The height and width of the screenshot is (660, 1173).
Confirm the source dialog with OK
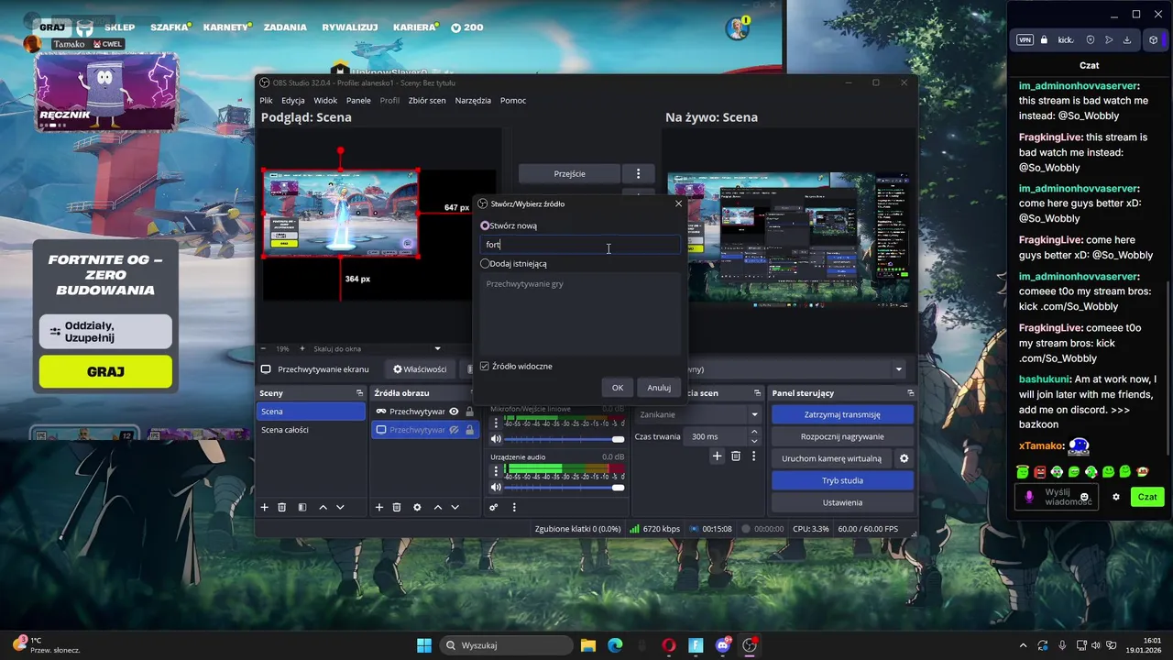(x=618, y=388)
